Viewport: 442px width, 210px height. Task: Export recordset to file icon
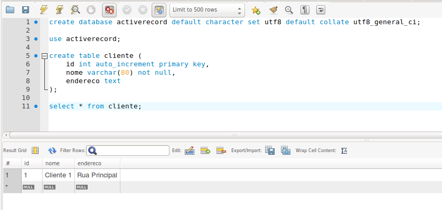pos(270,151)
